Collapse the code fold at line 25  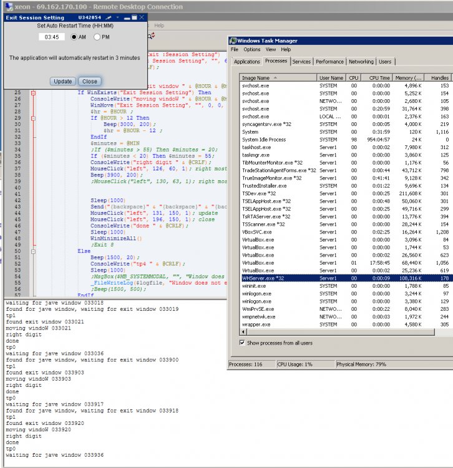coord(34,93)
